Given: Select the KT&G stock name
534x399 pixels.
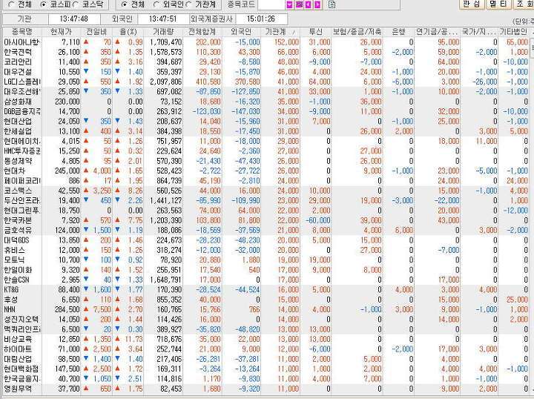Looking at the screenshot, I should (11, 289).
